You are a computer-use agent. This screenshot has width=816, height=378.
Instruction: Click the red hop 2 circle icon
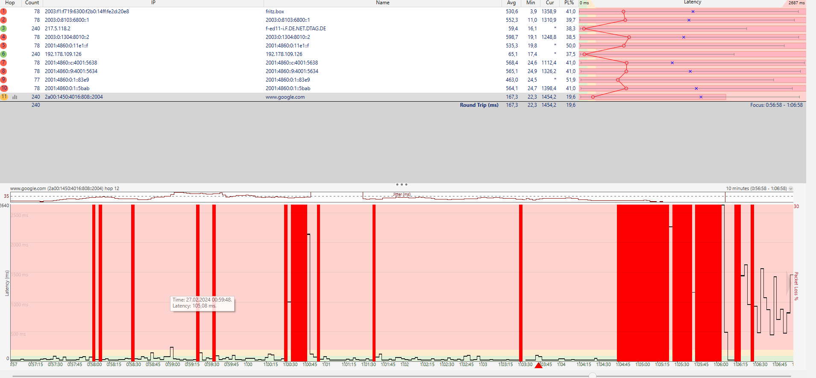[x=3, y=20]
